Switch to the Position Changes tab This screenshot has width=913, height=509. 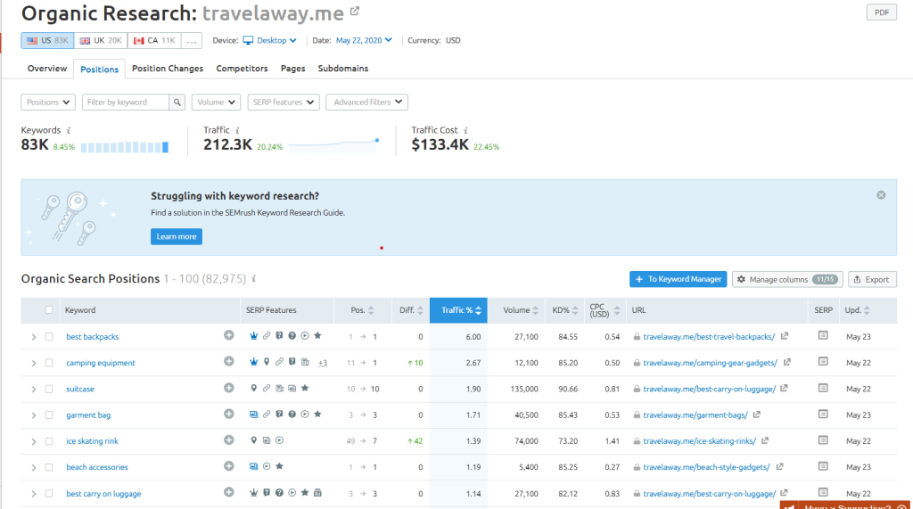pos(168,69)
